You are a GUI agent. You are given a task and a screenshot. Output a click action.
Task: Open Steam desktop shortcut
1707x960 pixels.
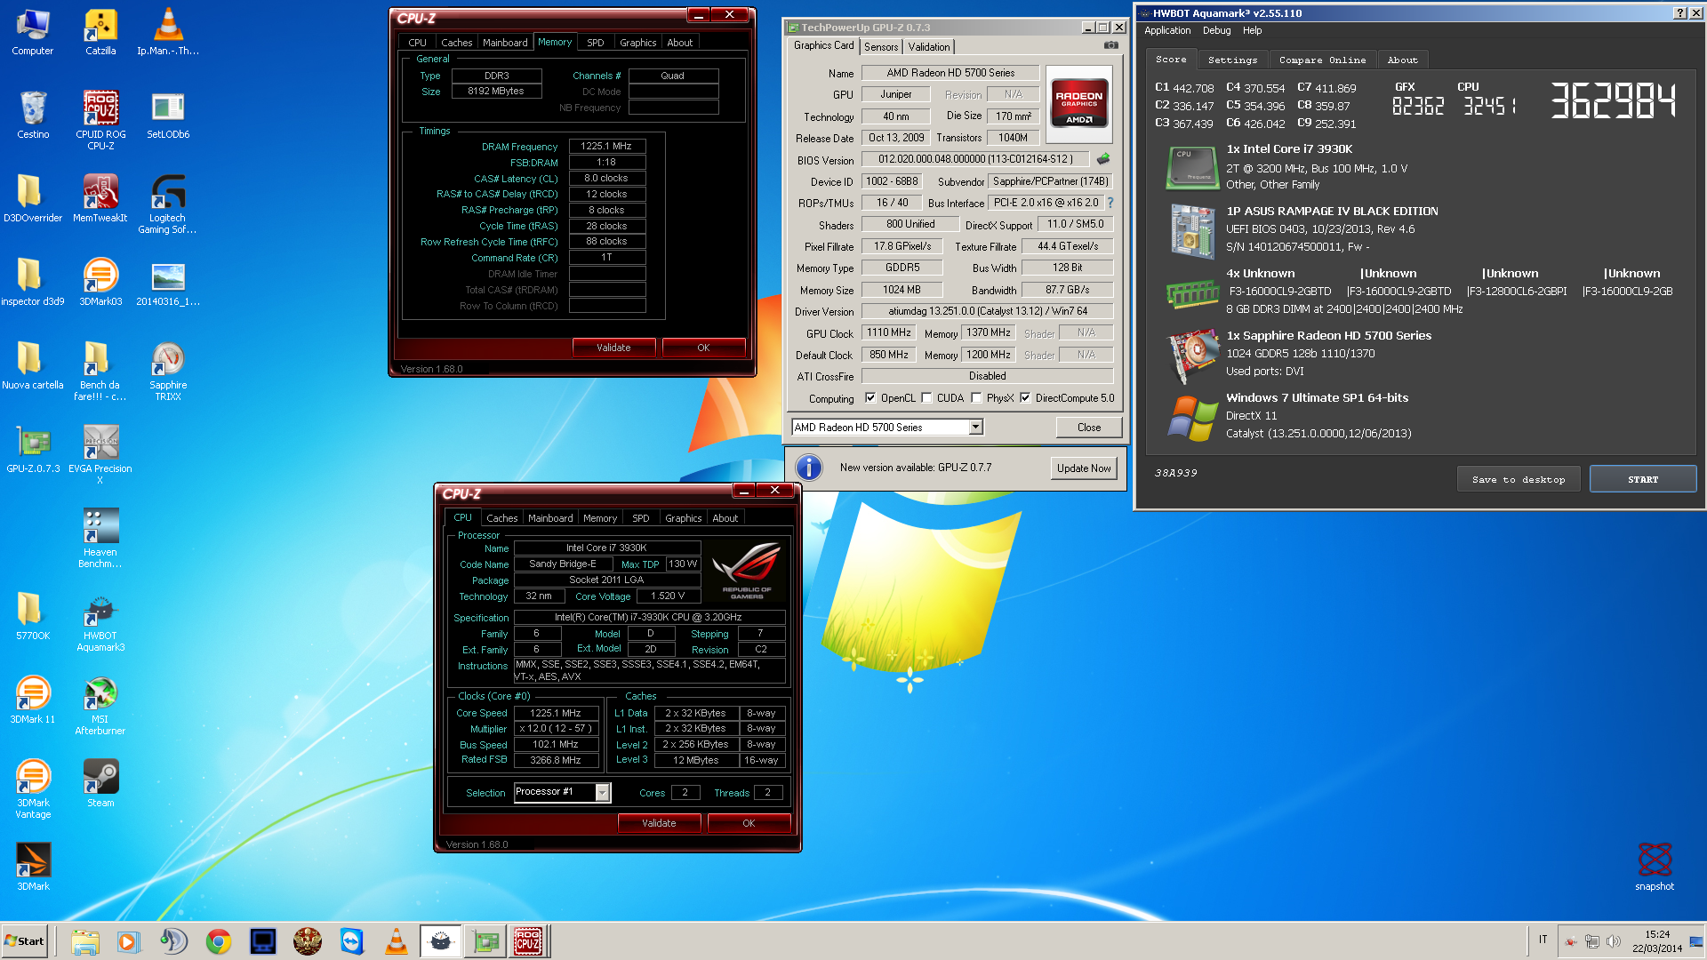[100, 784]
